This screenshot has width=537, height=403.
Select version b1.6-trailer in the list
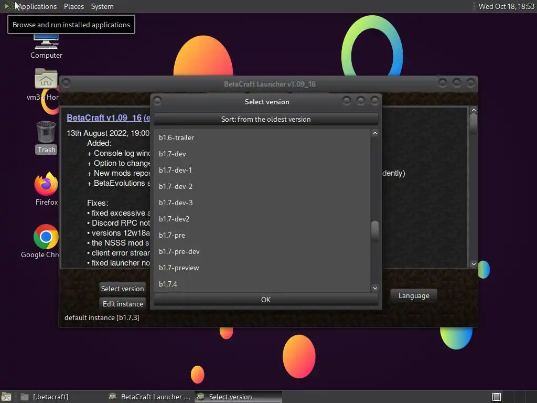pyautogui.click(x=262, y=137)
